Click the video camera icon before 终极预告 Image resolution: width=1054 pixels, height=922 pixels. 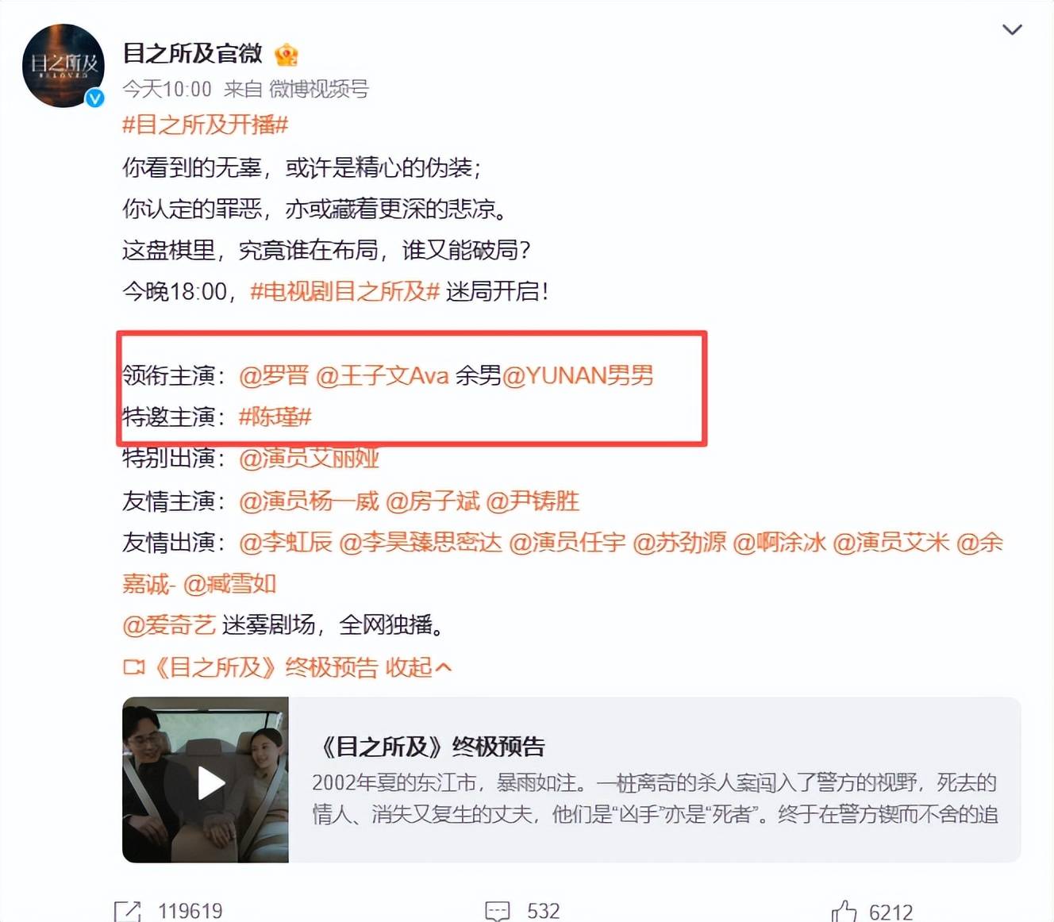click(134, 667)
